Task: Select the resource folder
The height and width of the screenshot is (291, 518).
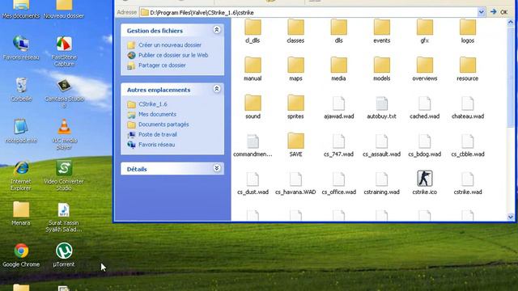Action: 468,70
